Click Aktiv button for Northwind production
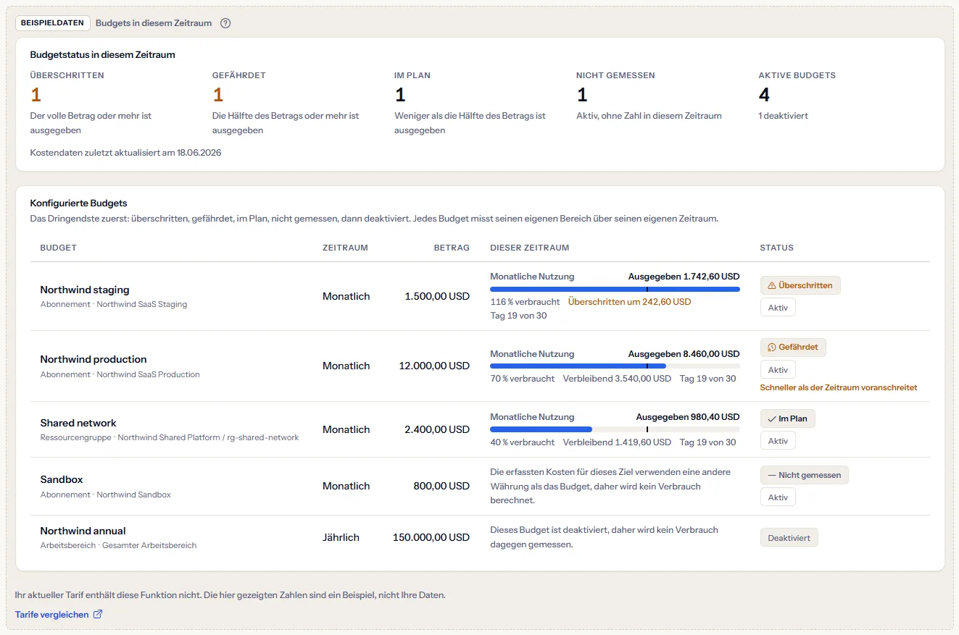 click(778, 370)
